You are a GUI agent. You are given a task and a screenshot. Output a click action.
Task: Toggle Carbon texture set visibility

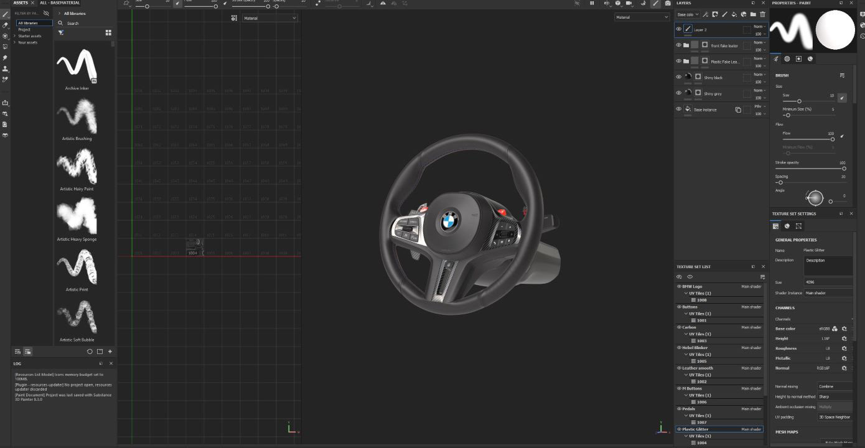pyautogui.click(x=679, y=327)
